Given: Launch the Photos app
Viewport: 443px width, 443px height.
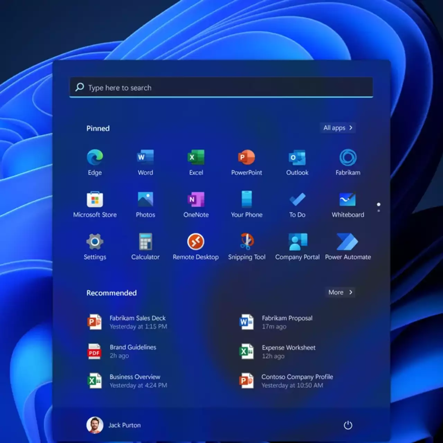Looking at the screenshot, I should [145, 205].
